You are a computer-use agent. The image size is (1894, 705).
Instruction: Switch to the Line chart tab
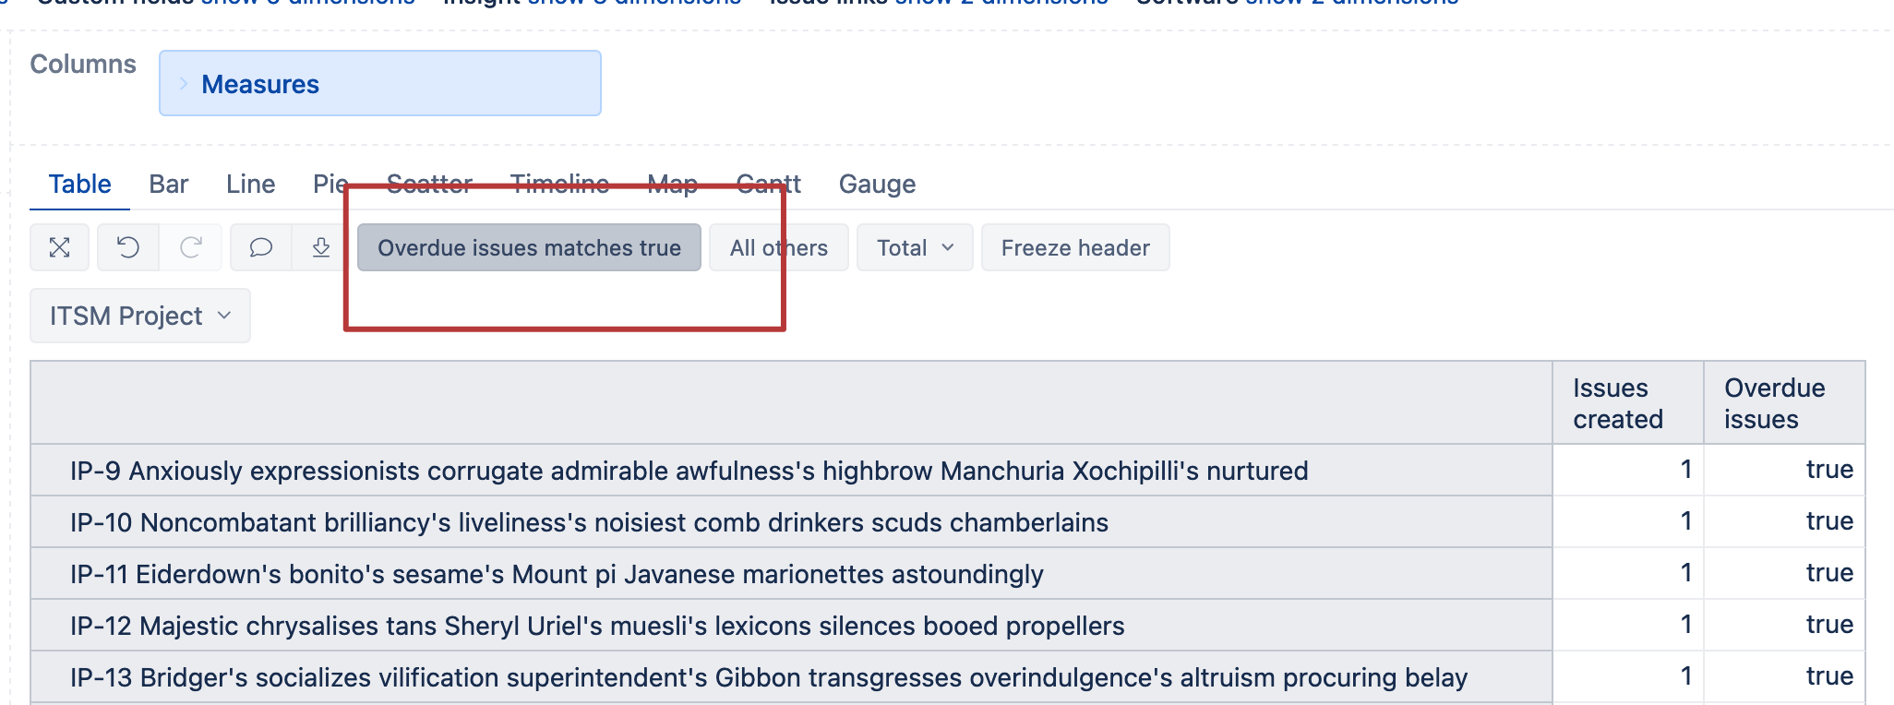coord(250,184)
